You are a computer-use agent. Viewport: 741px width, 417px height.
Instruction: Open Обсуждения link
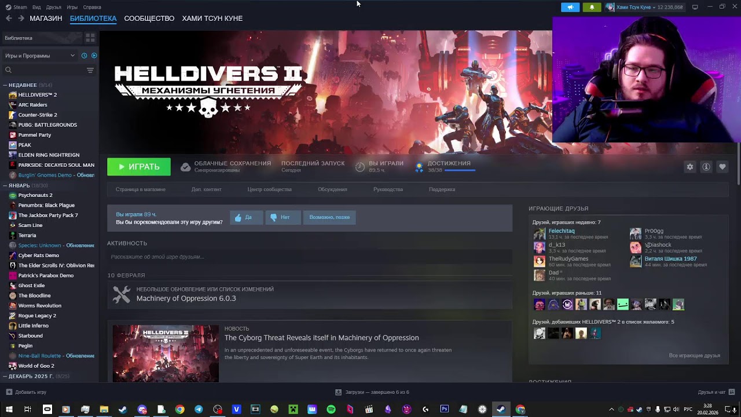pos(332,189)
